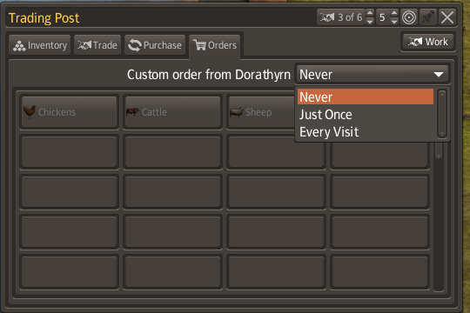This screenshot has width=470, height=313.
Task: Click the trading post icon on Trade tab
Action: [84, 45]
